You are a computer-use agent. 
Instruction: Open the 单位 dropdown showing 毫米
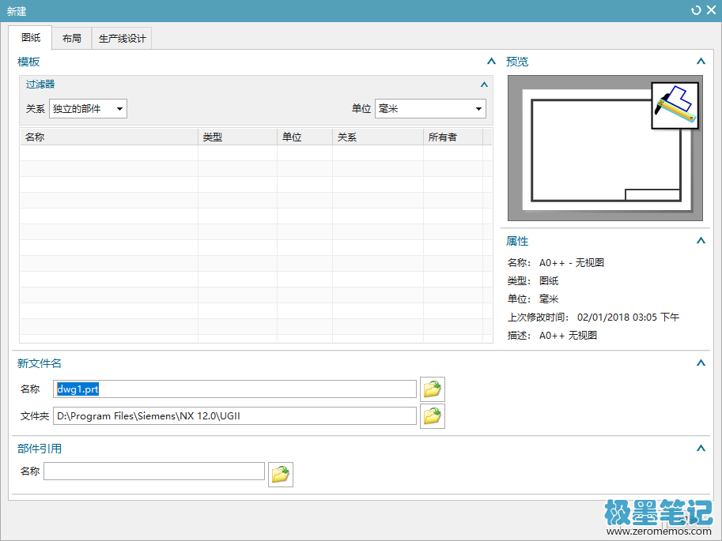click(430, 109)
